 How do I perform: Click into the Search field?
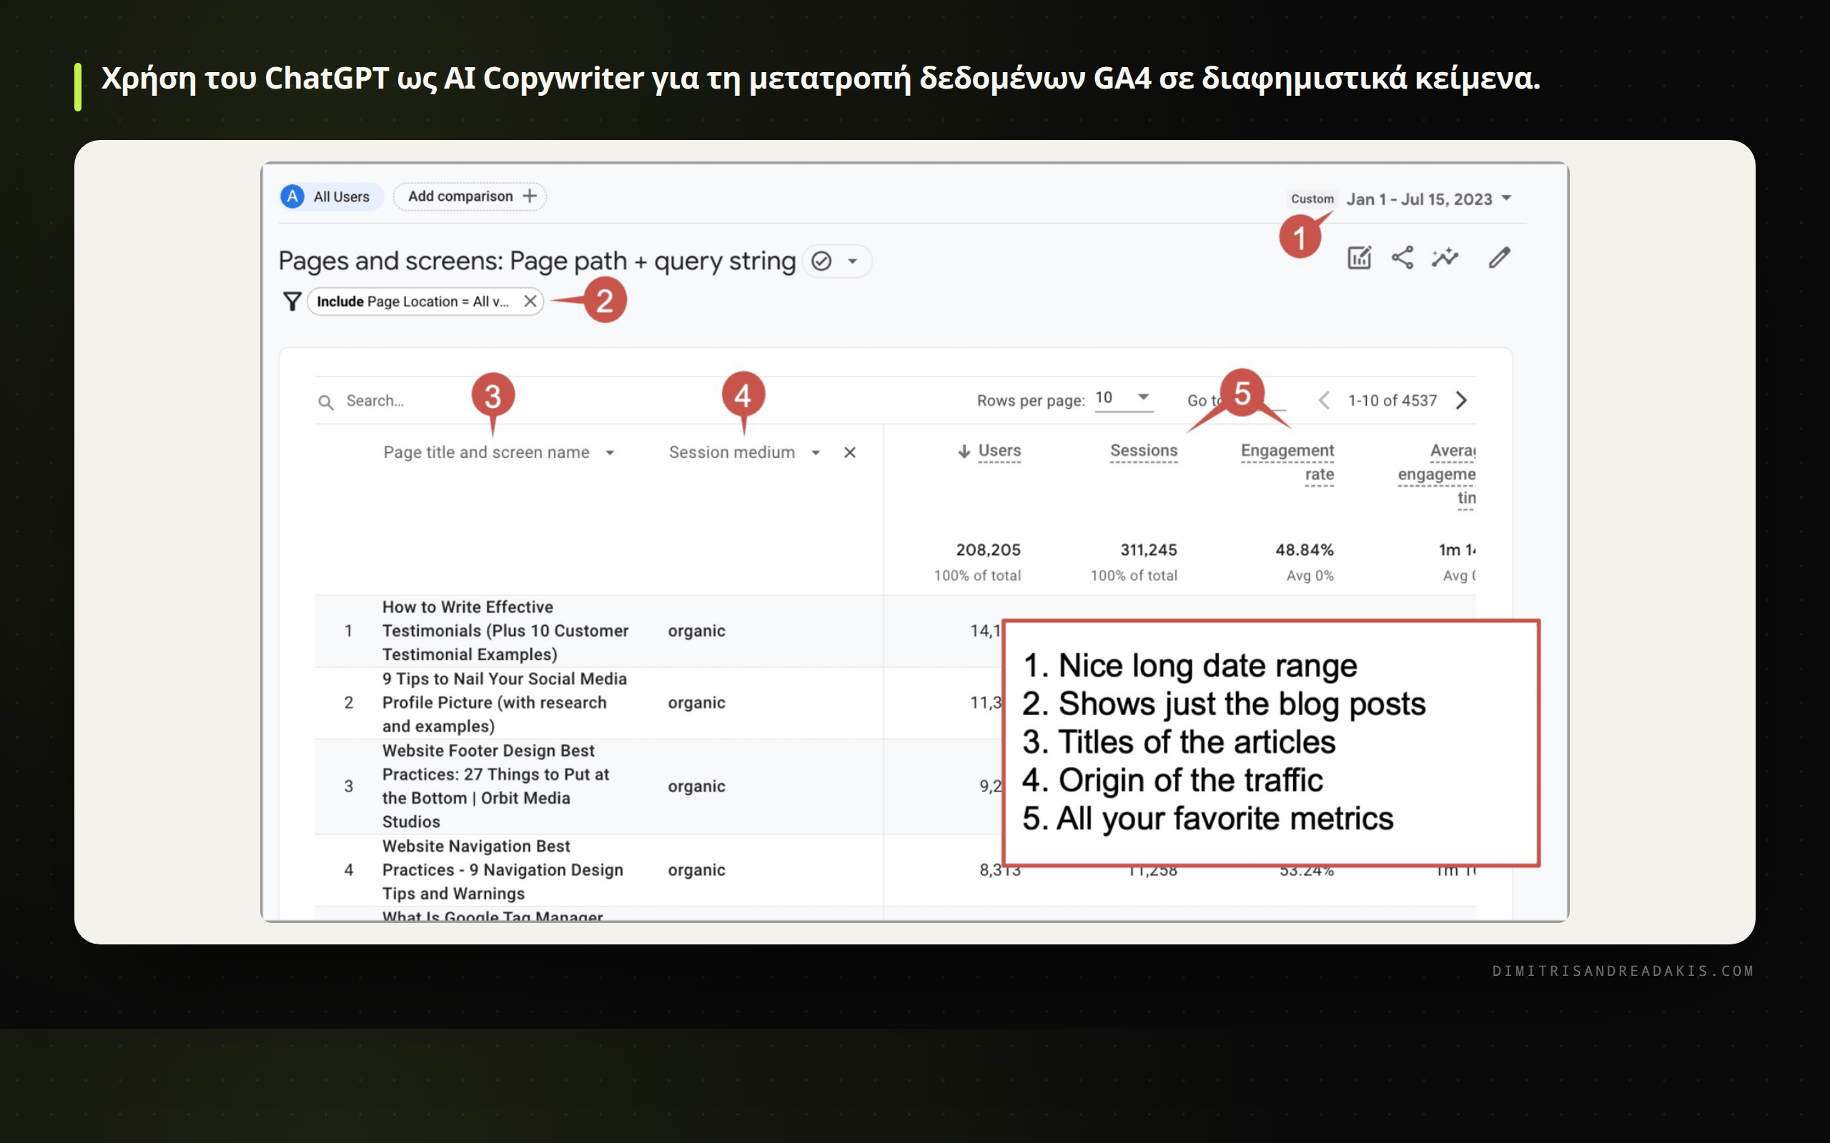pos(375,401)
